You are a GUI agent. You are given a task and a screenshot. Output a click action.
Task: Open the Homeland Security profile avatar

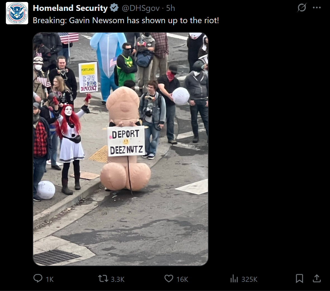17,13
